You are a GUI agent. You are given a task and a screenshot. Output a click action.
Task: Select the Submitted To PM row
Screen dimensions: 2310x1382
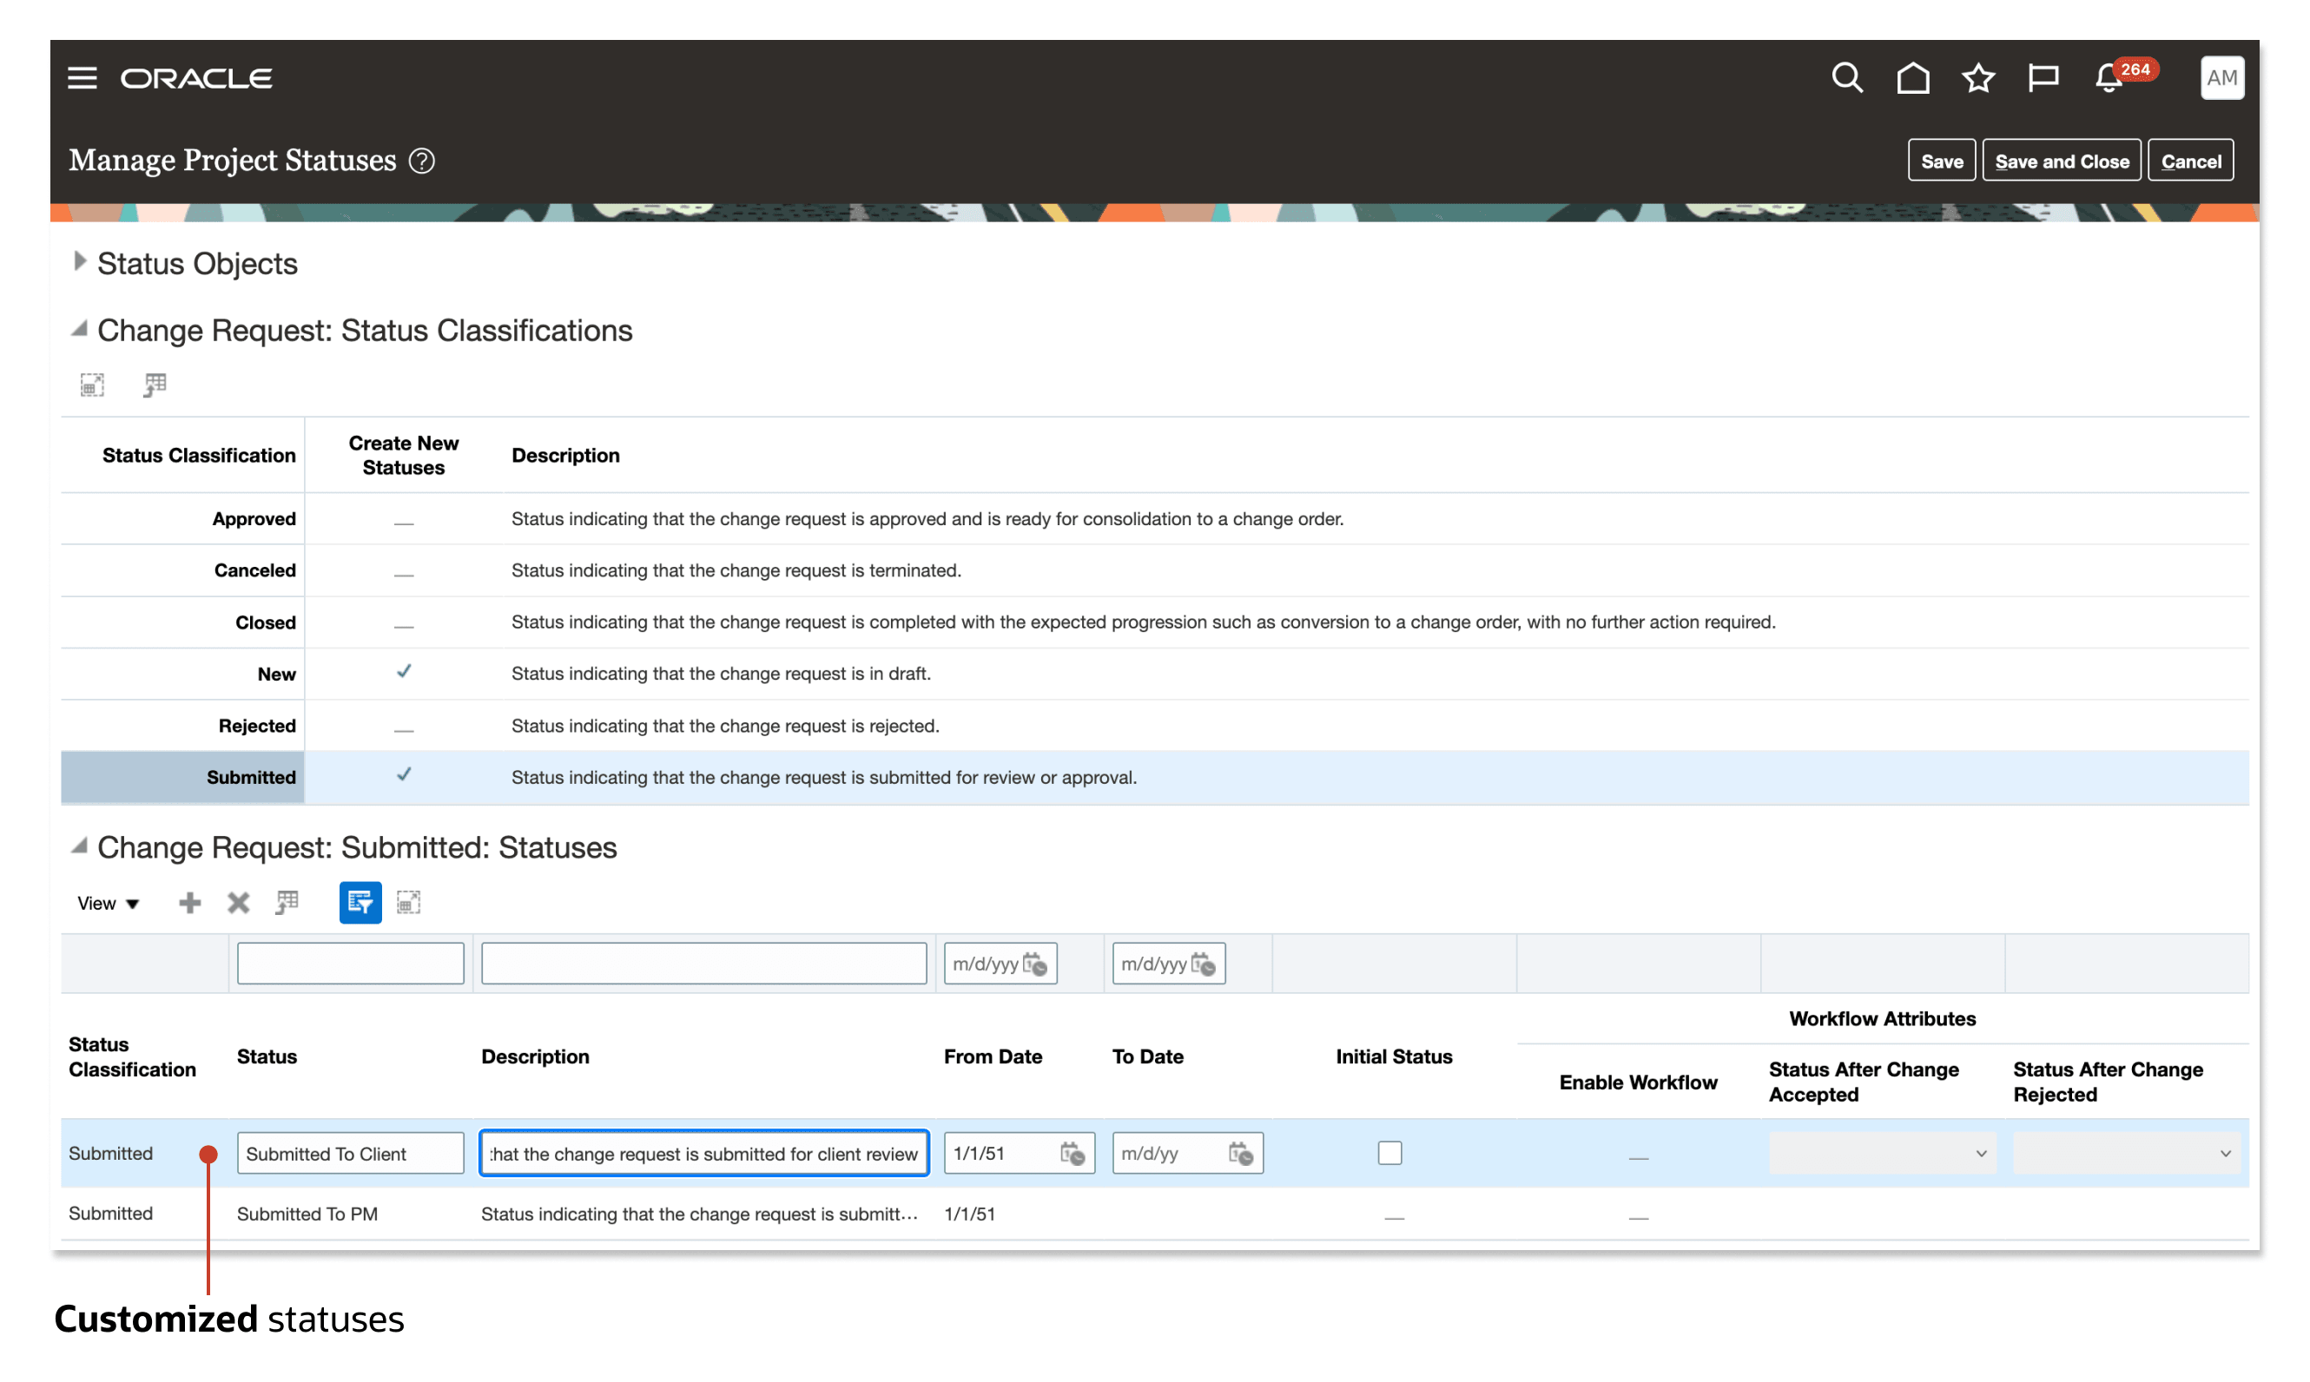pos(307,1214)
